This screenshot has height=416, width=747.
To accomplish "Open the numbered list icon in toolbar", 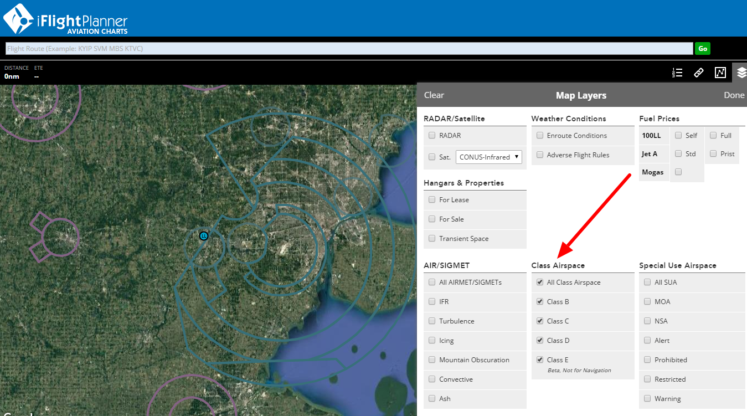I will pos(677,73).
